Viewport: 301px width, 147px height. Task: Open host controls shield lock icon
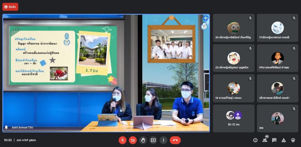click(293, 140)
